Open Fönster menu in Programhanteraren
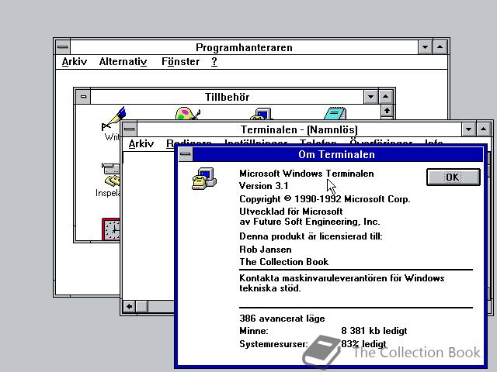This screenshot has height=372, width=497. point(181,61)
